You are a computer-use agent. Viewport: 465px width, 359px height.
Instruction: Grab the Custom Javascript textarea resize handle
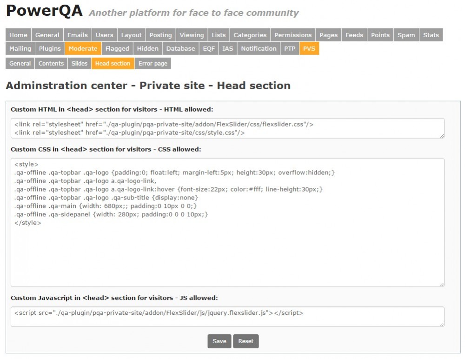[442, 324]
